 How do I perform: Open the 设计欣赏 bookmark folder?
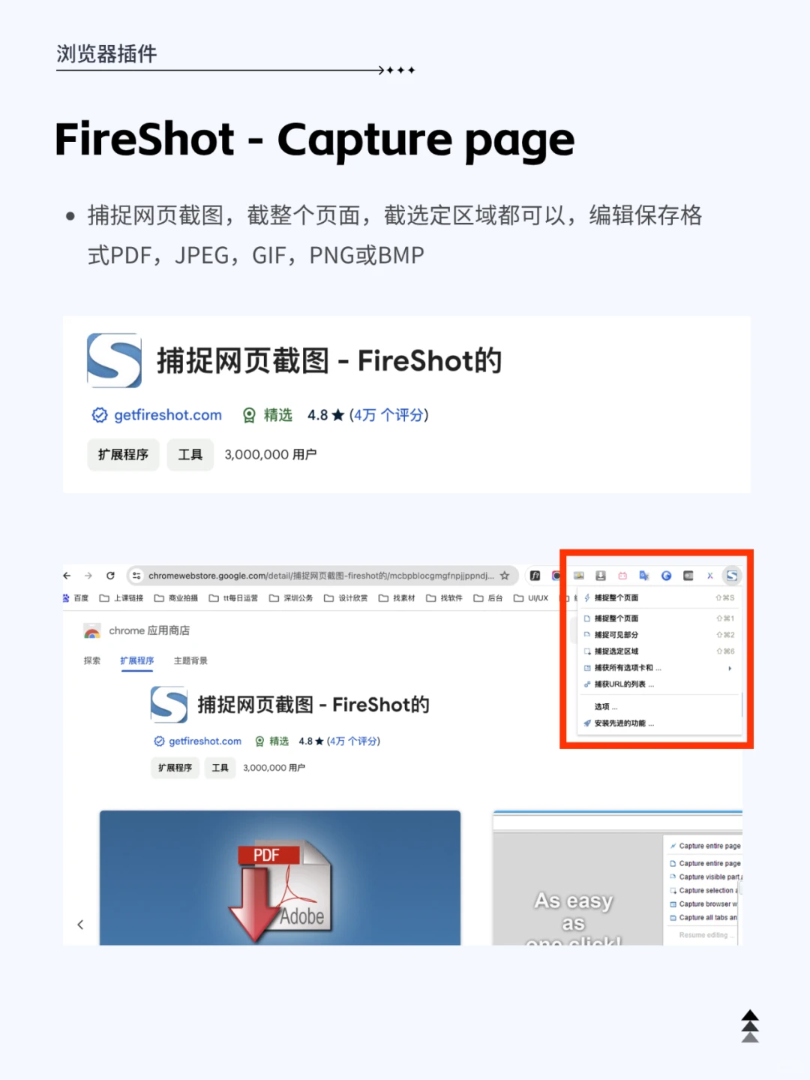click(x=346, y=598)
